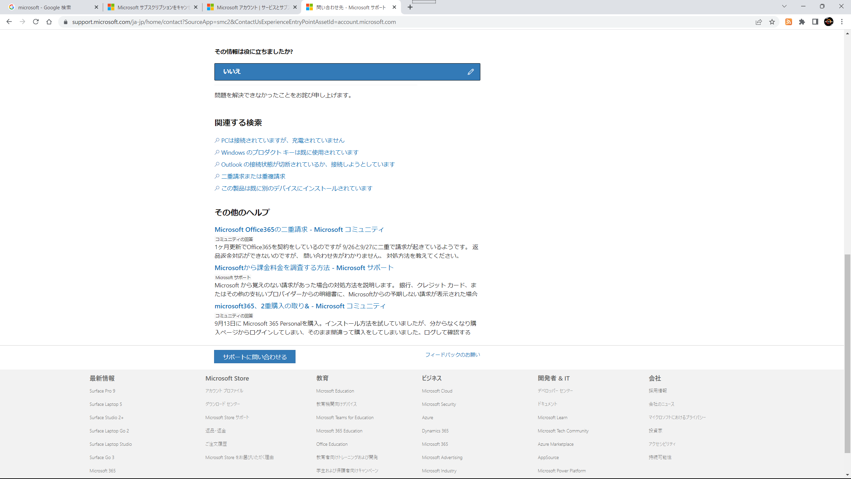Open Office Education footer link
Viewport: 851px width, 479px height.
(332, 444)
